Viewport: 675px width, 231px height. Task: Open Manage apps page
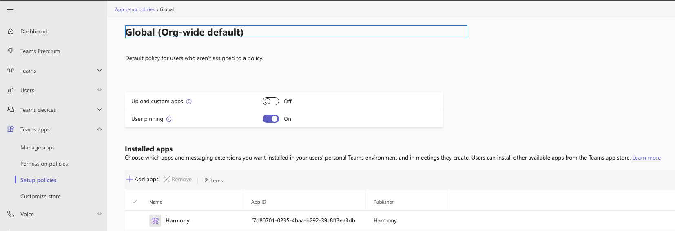[x=38, y=147]
